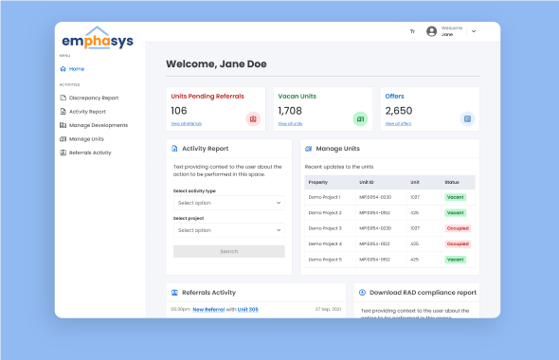
Task: Click the Unit ID column header
Action: tap(367, 182)
